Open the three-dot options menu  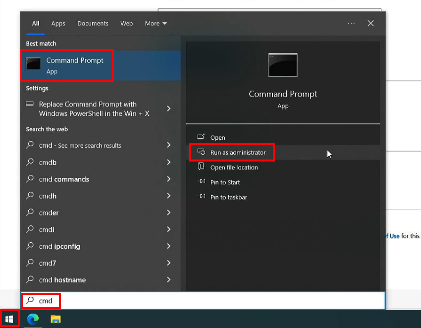point(351,23)
